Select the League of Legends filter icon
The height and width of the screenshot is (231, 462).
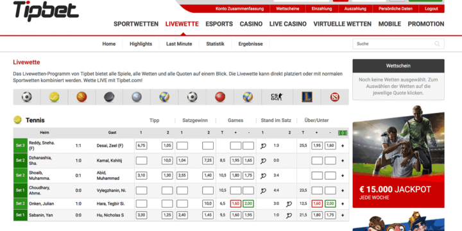307,97
